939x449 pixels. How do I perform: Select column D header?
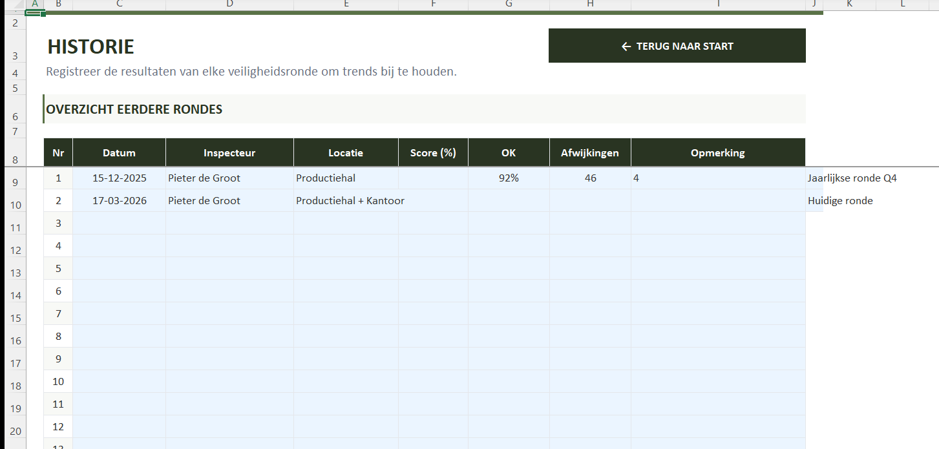click(x=229, y=5)
